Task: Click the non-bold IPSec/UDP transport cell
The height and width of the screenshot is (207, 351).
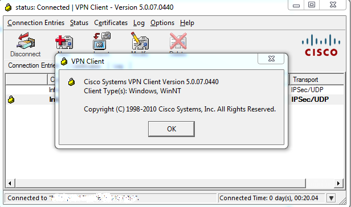Action: (307, 90)
